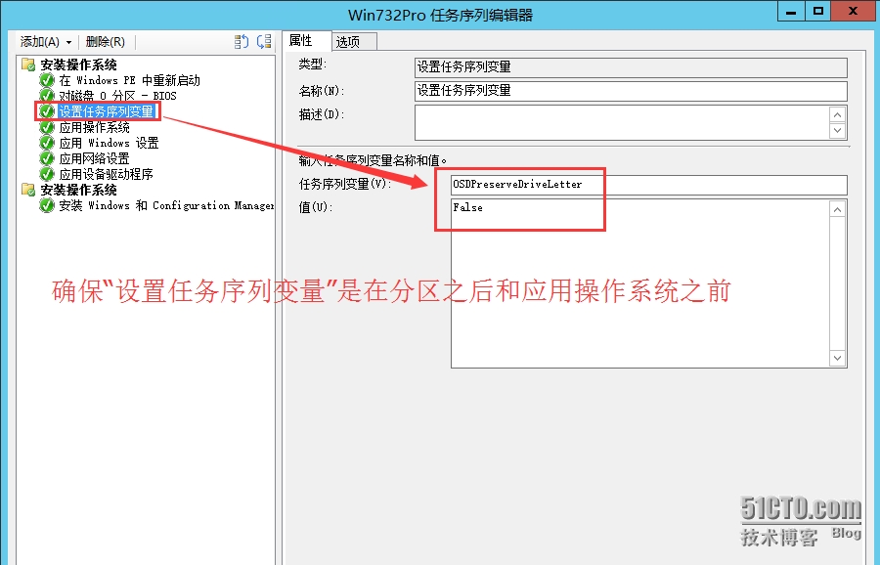This screenshot has width=880, height=565.
Task: Select step 安装 Windows 和 Configuration Manager
Action: coord(166,206)
